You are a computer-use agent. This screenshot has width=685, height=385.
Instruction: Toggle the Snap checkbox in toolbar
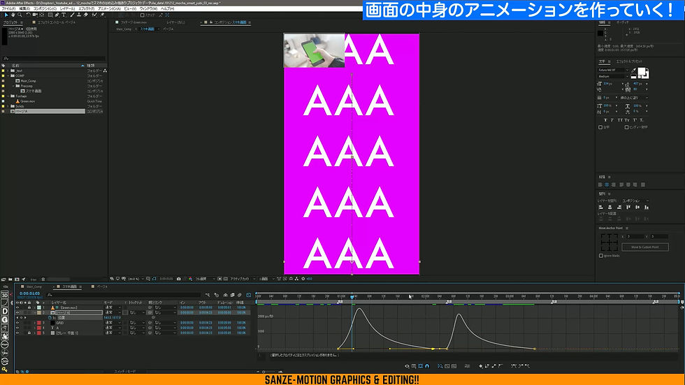(142, 15)
